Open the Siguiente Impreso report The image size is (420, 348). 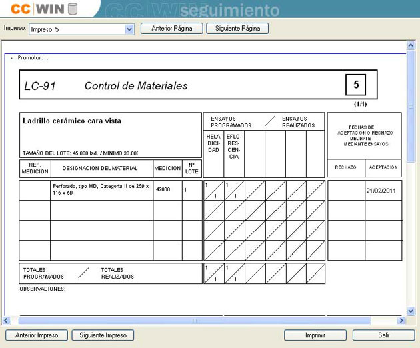tap(103, 335)
